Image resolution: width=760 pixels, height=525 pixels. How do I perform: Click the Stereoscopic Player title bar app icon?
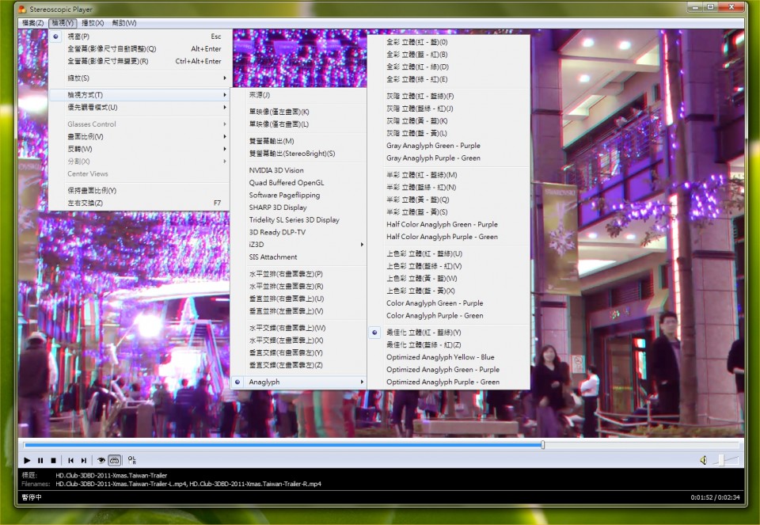[22, 9]
